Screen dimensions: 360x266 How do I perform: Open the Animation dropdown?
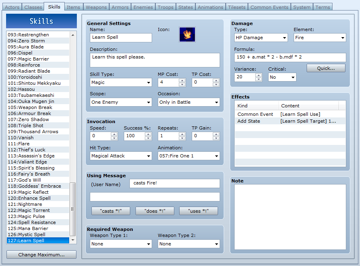coord(189,156)
